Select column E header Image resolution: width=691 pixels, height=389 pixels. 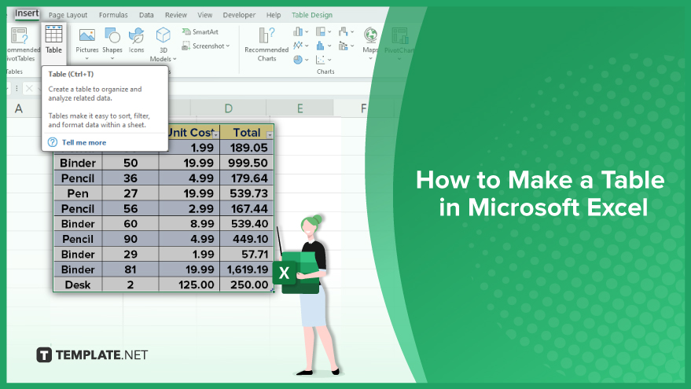300,108
